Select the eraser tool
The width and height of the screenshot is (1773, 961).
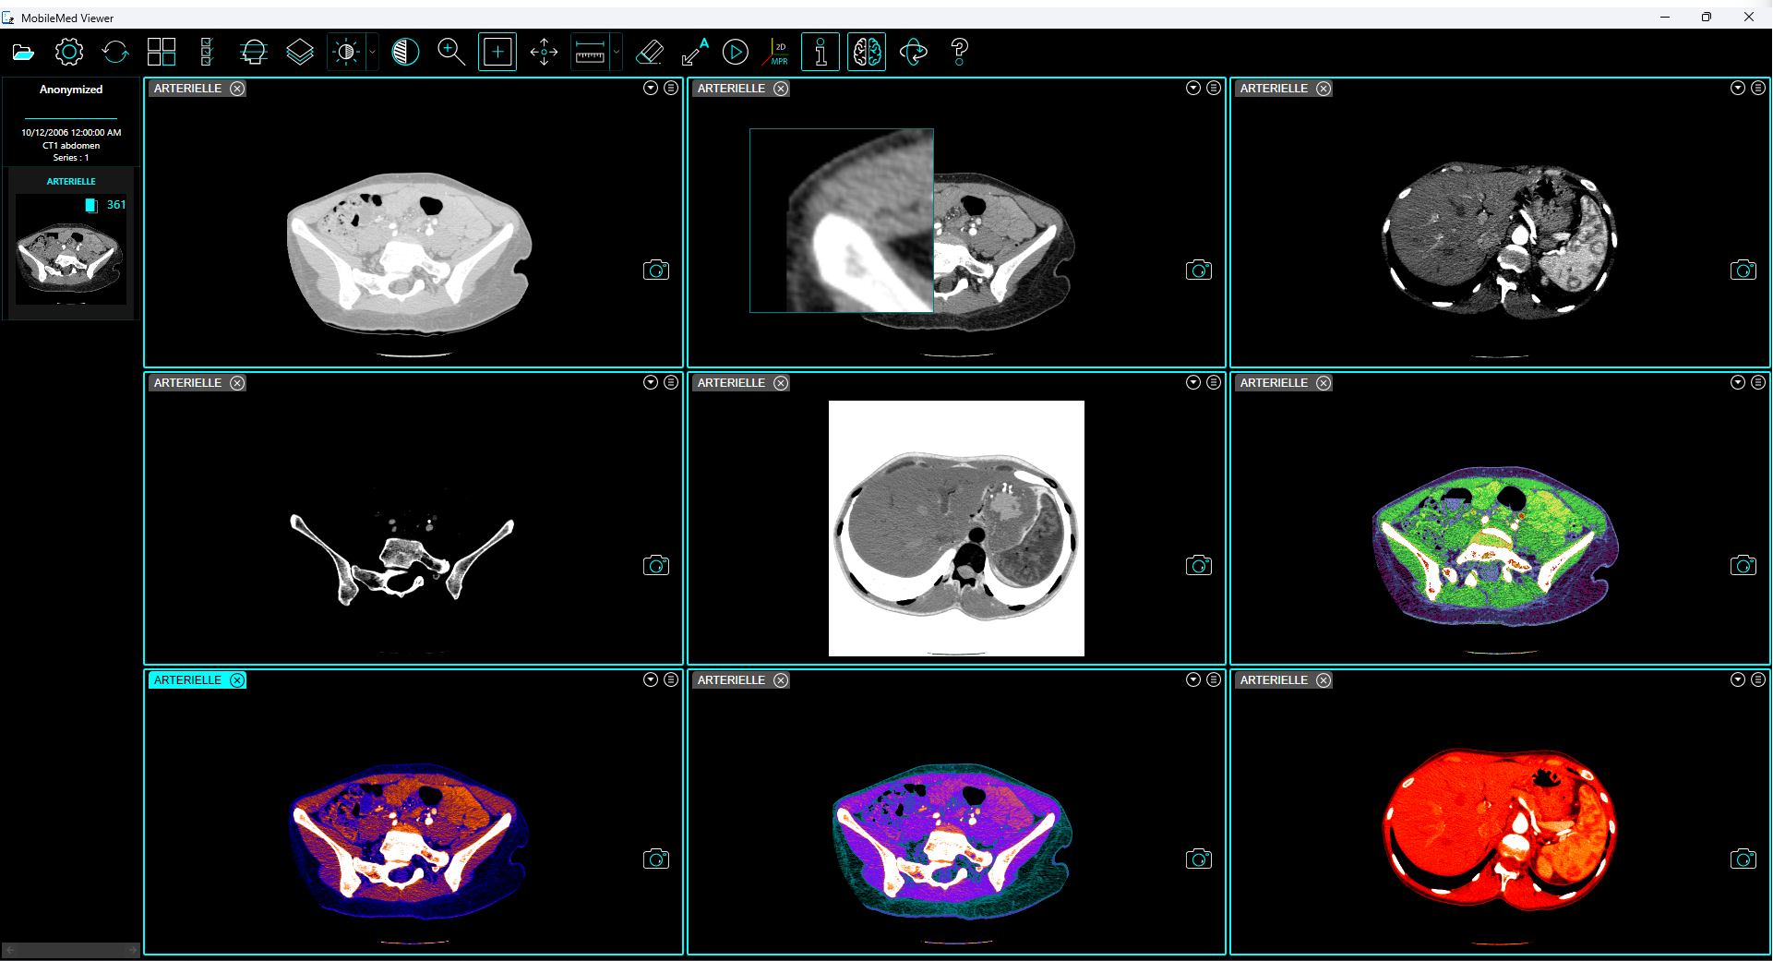[x=650, y=53]
